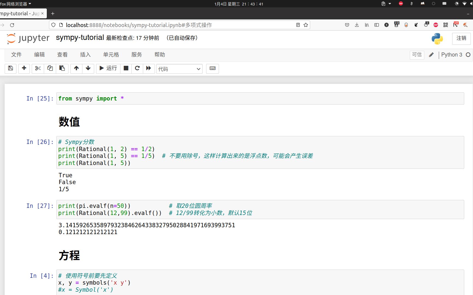Insert a new cell below with plus icon

point(24,68)
